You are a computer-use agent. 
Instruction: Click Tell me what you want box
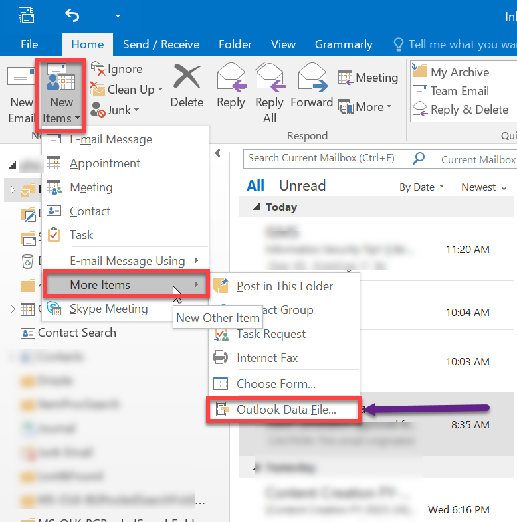tap(455, 44)
